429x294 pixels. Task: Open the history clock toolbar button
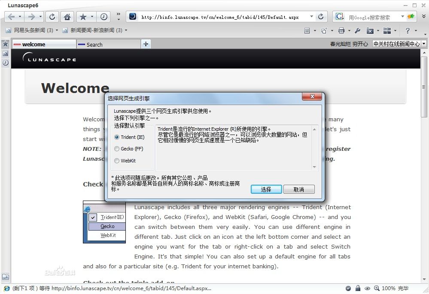(x=103, y=17)
